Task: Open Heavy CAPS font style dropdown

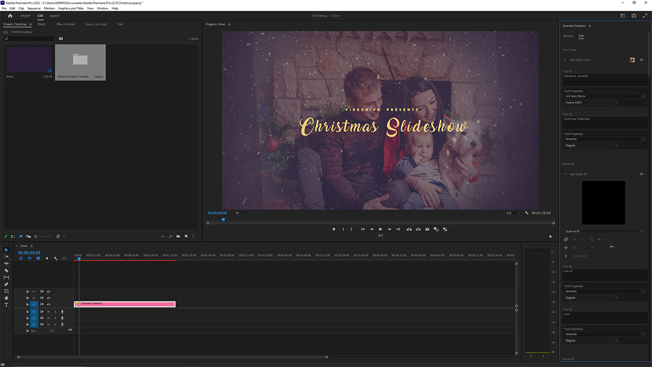Action: 591,102
